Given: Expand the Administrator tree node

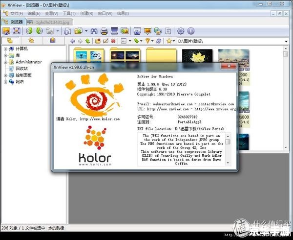Looking at the screenshot, I should click(5, 62).
